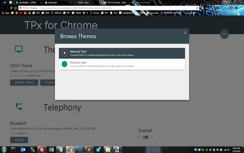
Task: Open FileZilla from the taskbar
Action: point(42,150)
